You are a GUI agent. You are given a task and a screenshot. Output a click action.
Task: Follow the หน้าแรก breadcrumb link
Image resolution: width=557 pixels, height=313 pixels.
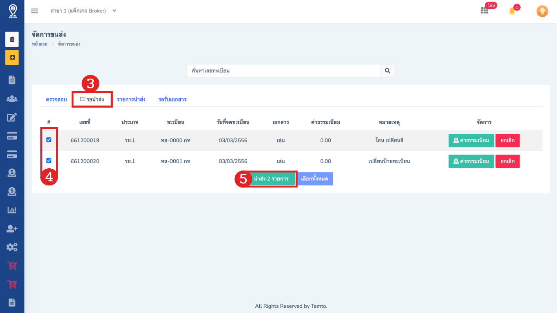40,44
